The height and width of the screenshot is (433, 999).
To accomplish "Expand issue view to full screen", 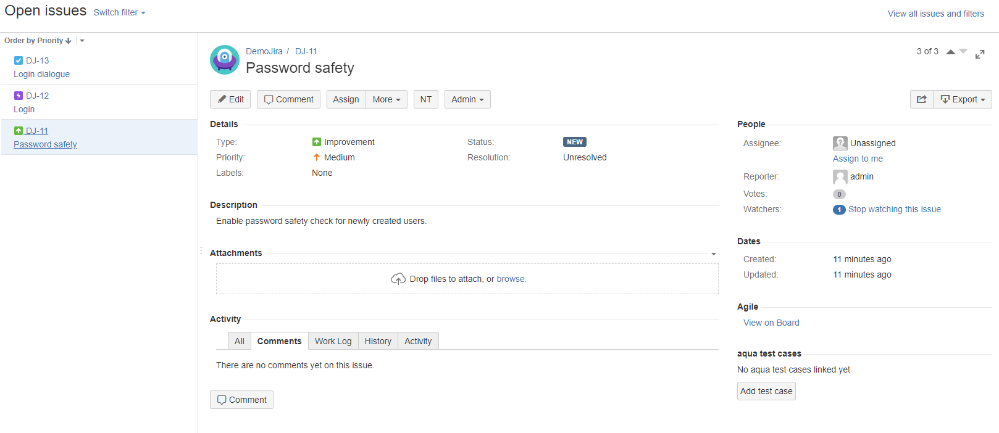I will [980, 54].
